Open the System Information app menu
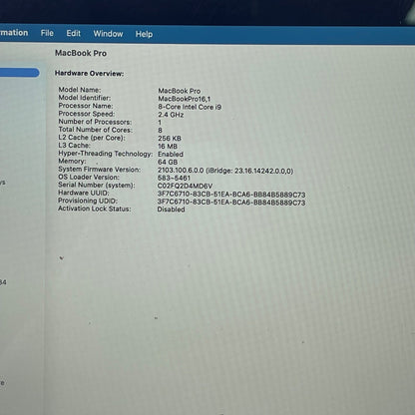415x415 pixels. pos(14,33)
